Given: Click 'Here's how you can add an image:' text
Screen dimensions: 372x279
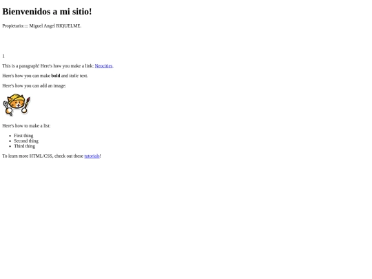Looking at the screenshot, I should [x=34, y=85].
